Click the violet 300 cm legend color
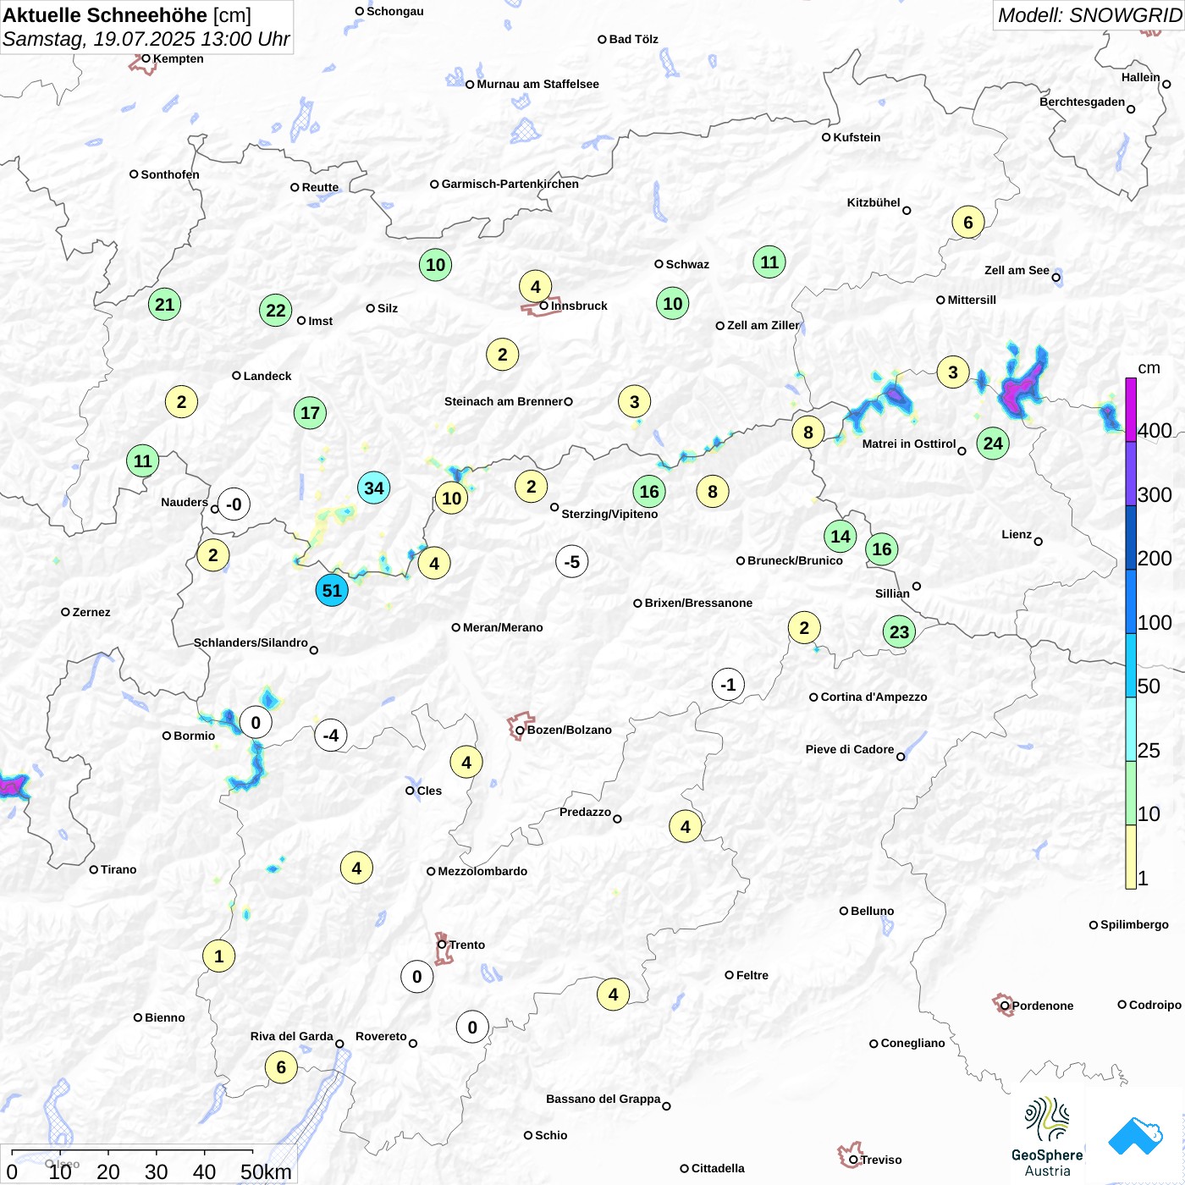The height and width of the screenshot is (1185, 1185). [x=1131, y=474]
